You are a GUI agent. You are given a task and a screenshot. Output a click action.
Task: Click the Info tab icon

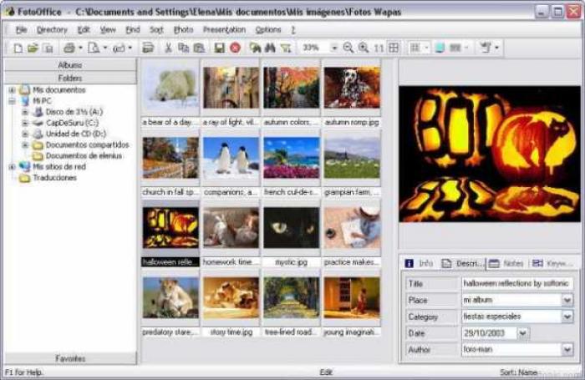pyautogui.click(x=409, y=263)
